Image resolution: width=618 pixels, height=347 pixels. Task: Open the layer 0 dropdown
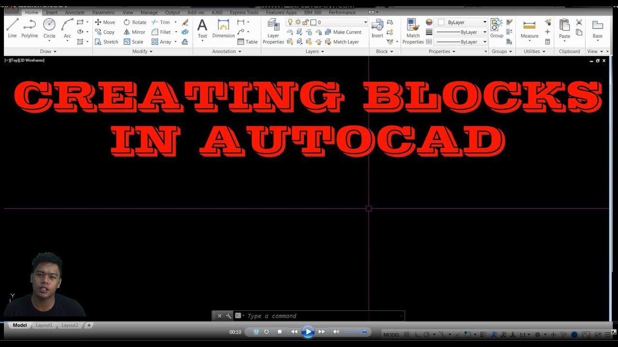(365, 22)
